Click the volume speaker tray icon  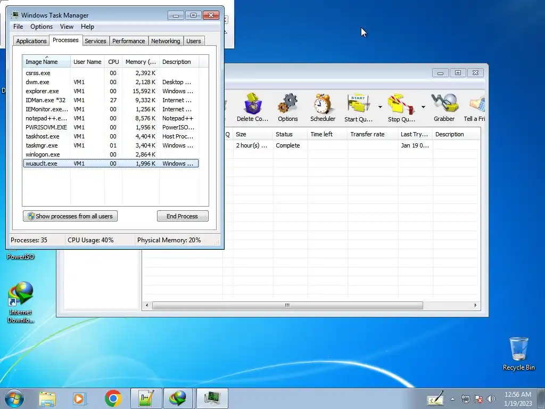(x=491, y=399)
